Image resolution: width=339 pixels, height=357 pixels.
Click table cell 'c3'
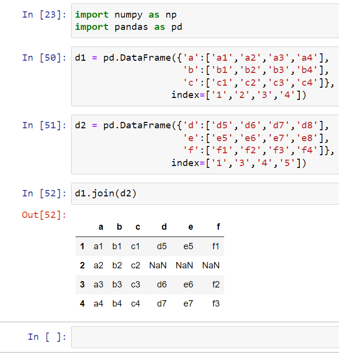click(x=135, y=285)
